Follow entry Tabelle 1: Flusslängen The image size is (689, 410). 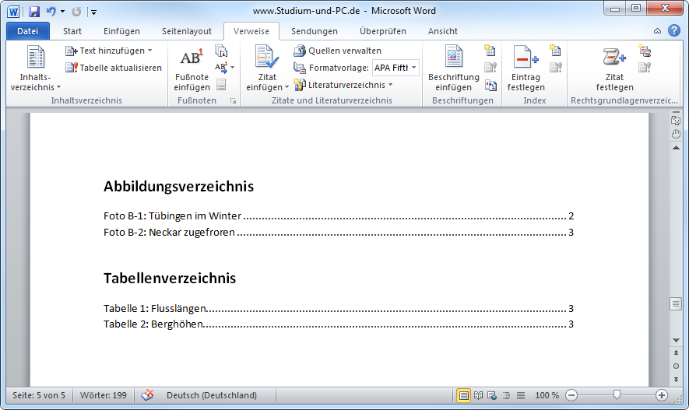(339, 309)
